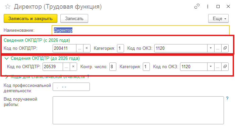Viewport: 235px width, 127px height.
Task: Click Категория field in до 2026 section
Action: [x=146, y=67]
